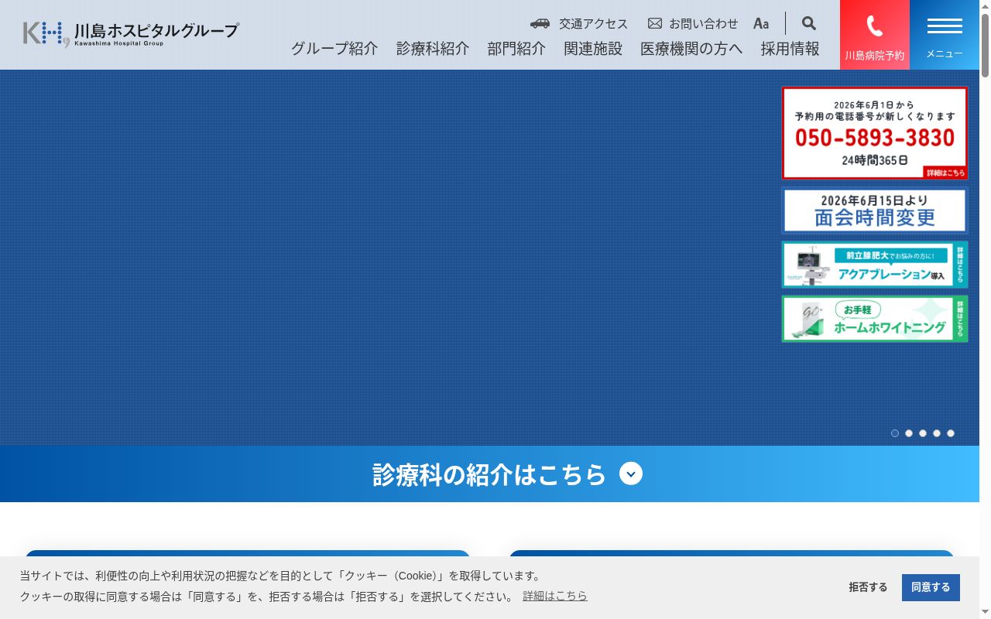Click the 診療科の紹介はこちら banner text
991x619 pixels.
489,474
